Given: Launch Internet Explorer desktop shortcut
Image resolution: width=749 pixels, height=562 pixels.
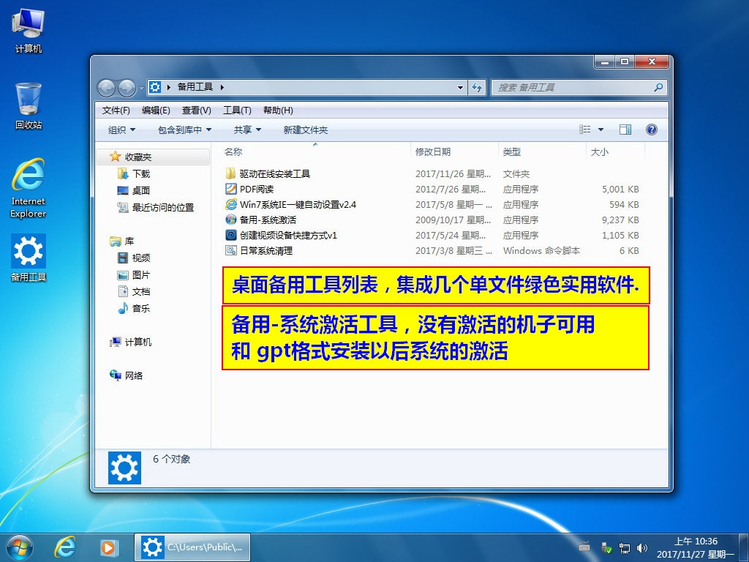Looking at the screenshot, I should coord(29,188).
